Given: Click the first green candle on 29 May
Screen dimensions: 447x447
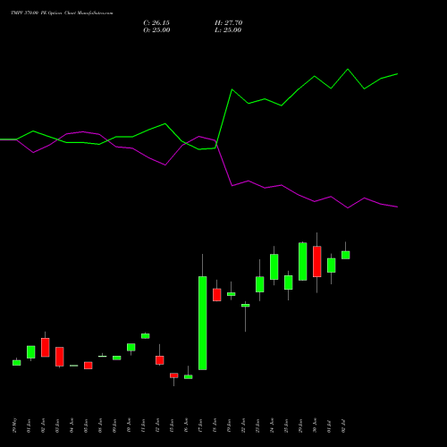Looking at the screenshot, I should 17,363.
